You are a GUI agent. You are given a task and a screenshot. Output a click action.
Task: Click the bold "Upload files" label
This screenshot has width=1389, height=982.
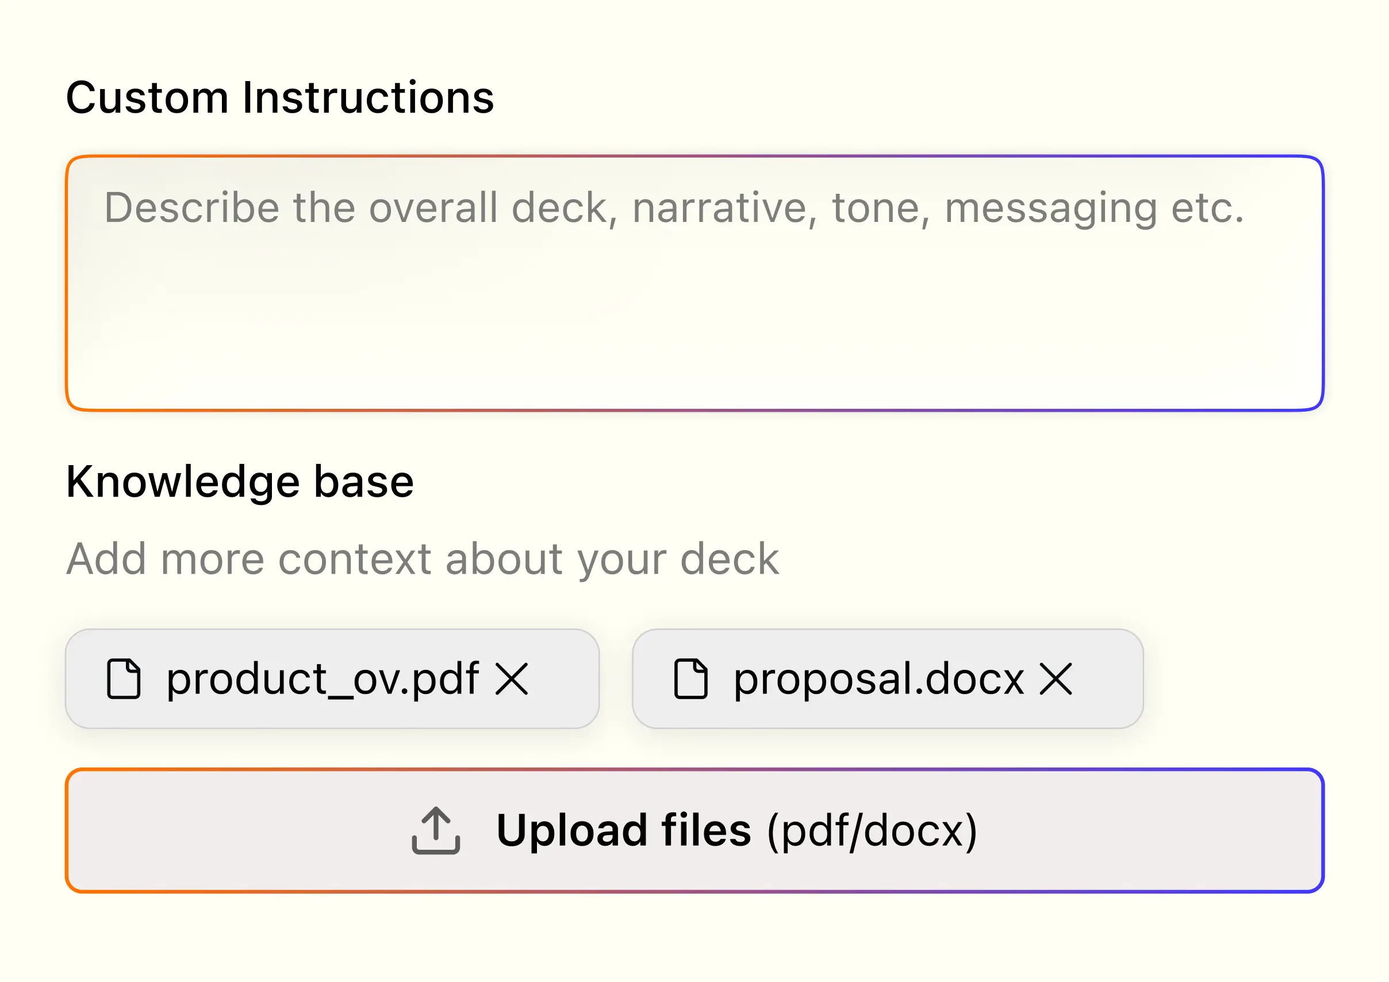tap(624, 831)
